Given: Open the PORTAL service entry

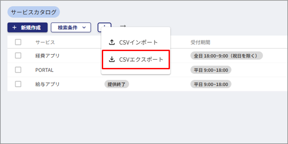Looking at the screenshot, I should pos(44,70).
